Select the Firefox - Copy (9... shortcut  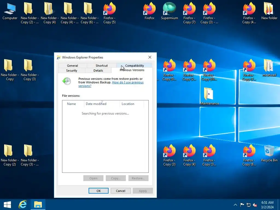point(169,70)
